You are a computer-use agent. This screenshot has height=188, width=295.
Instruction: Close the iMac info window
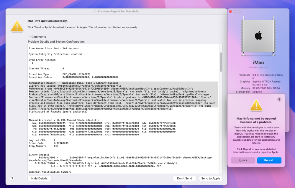coord(230,12)
